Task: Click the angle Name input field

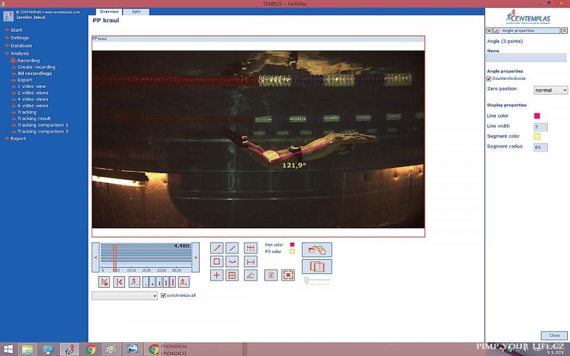Action: pos(526,58)
